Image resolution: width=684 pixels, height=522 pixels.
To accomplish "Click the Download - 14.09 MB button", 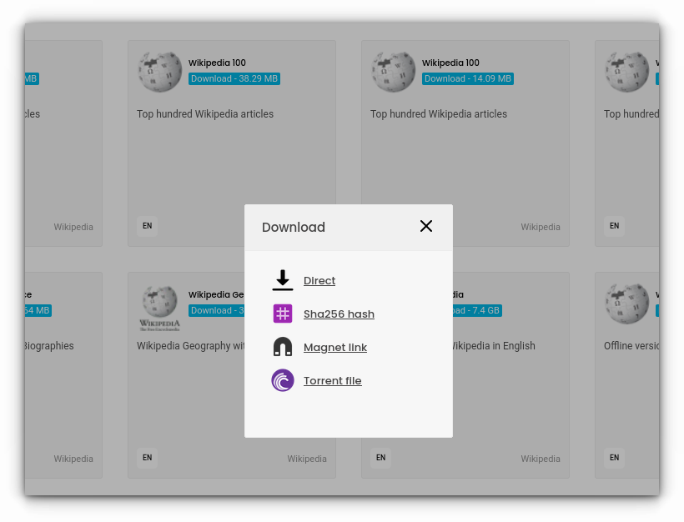I will tap(468, 78).
